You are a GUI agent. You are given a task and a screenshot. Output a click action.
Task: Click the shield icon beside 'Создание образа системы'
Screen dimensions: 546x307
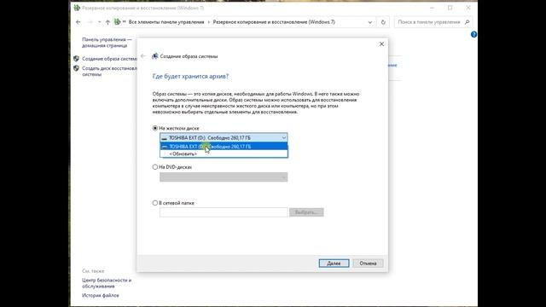[76, 59]
